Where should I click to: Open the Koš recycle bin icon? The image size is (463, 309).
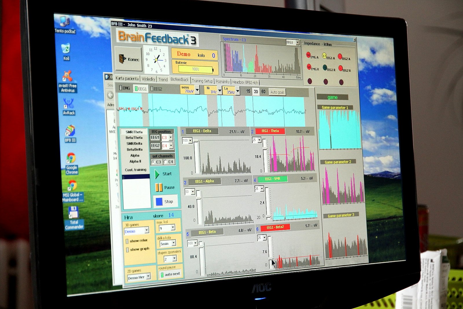click(x=66, y=52)
